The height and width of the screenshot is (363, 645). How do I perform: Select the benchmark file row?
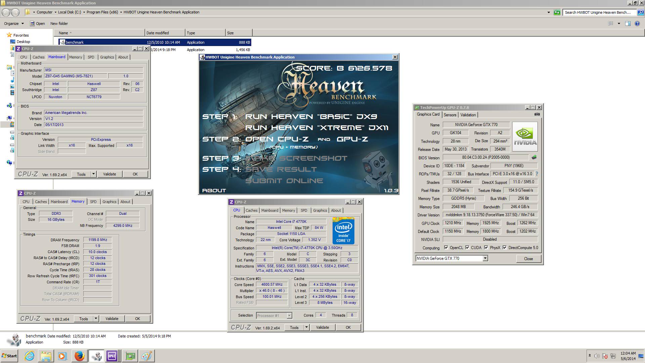(x=155, y=42)
